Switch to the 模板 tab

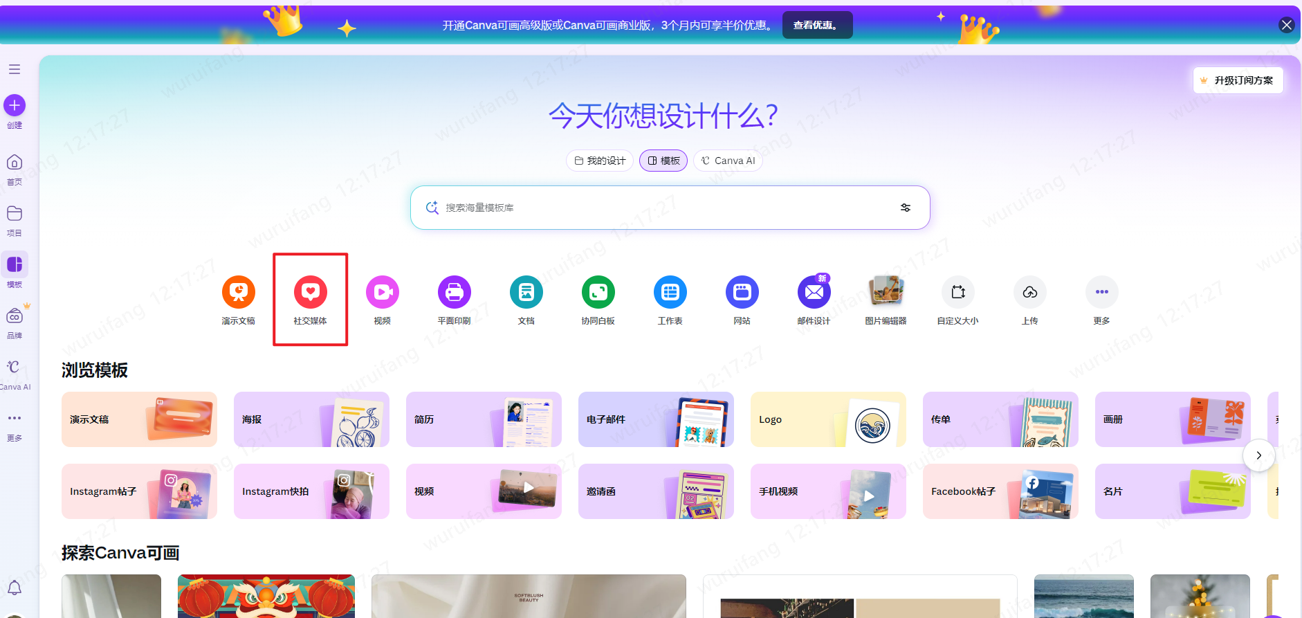(663, 161)
